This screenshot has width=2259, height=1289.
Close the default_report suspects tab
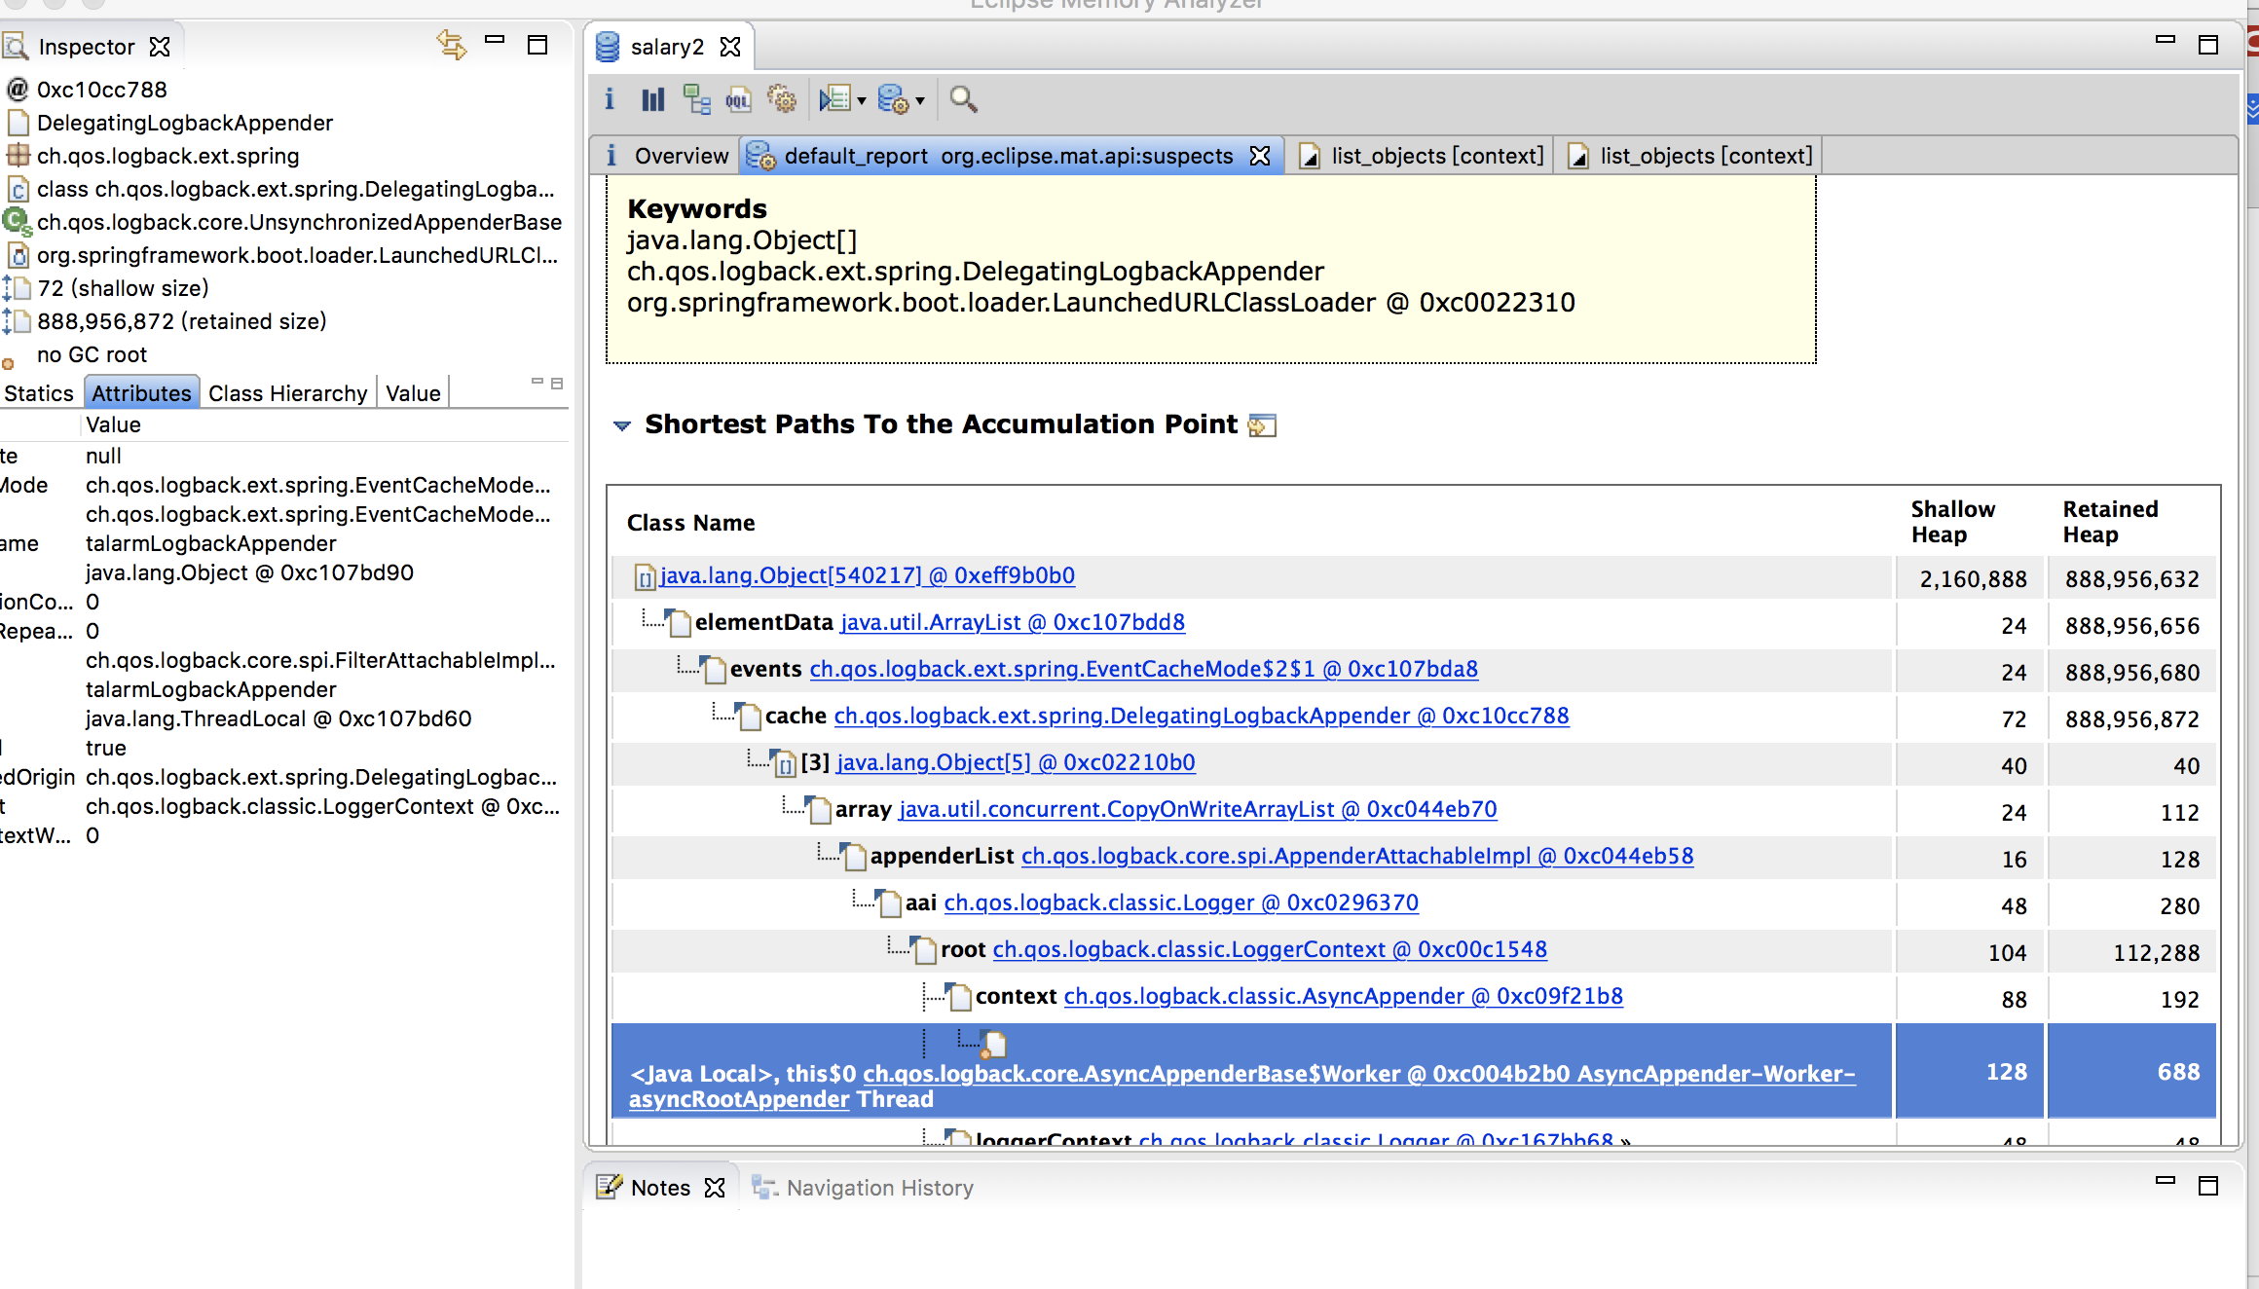click(x=1260, y=156)
